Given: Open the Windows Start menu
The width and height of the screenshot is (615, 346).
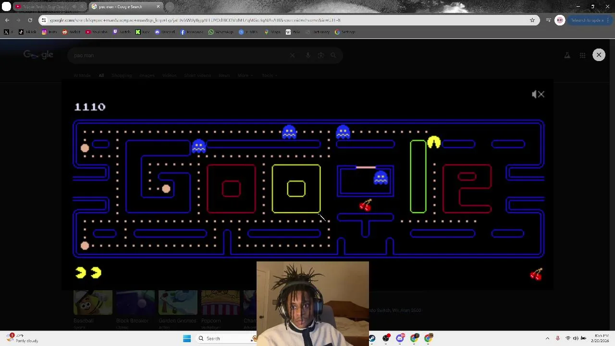Looking at the screenshot, I should point(187,338).
